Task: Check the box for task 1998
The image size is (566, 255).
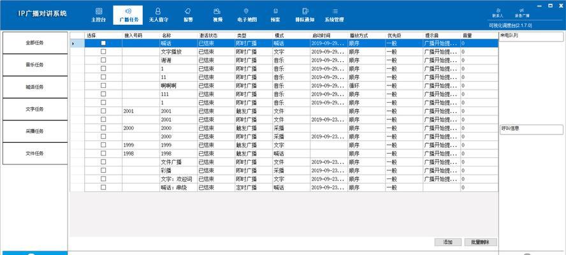Action: (104, 153)
